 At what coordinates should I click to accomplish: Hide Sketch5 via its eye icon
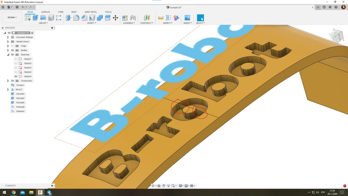[x=16, y=76]
